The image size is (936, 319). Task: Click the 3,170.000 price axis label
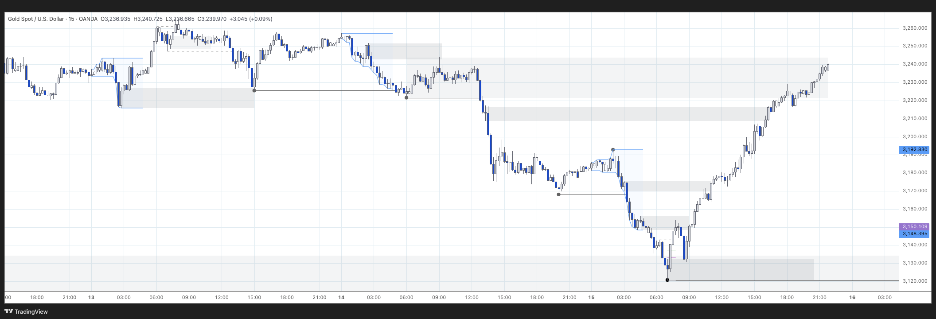click(x=915, y=191)
